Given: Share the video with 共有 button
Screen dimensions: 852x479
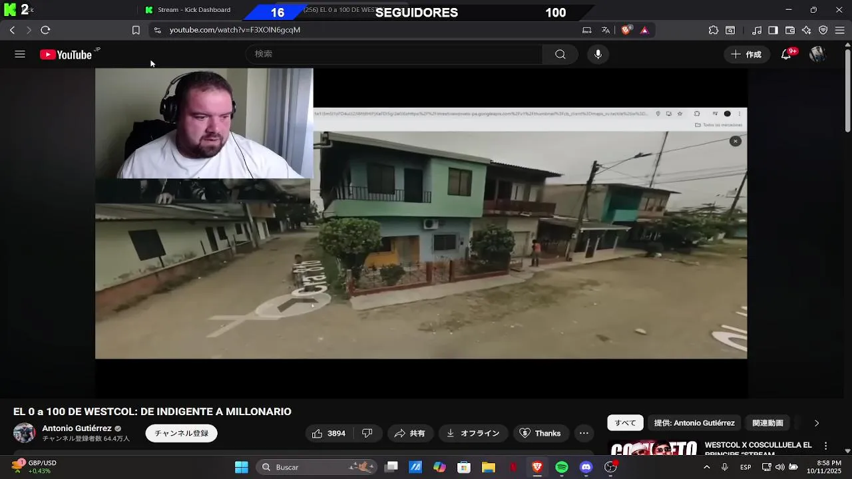Looking at the screenshot, I should point(409,433).
